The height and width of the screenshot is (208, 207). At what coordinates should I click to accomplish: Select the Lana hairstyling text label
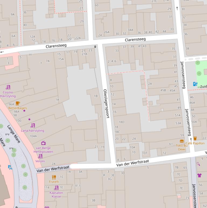click(33, 131)
